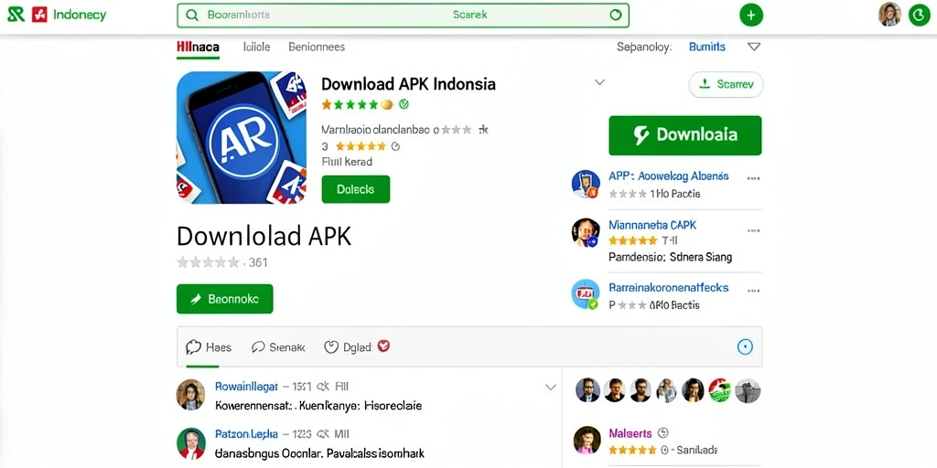Open more options for APP: Acoweleag Abenss
The height and width of the screenshot is (468, 937).
(754, 178)
